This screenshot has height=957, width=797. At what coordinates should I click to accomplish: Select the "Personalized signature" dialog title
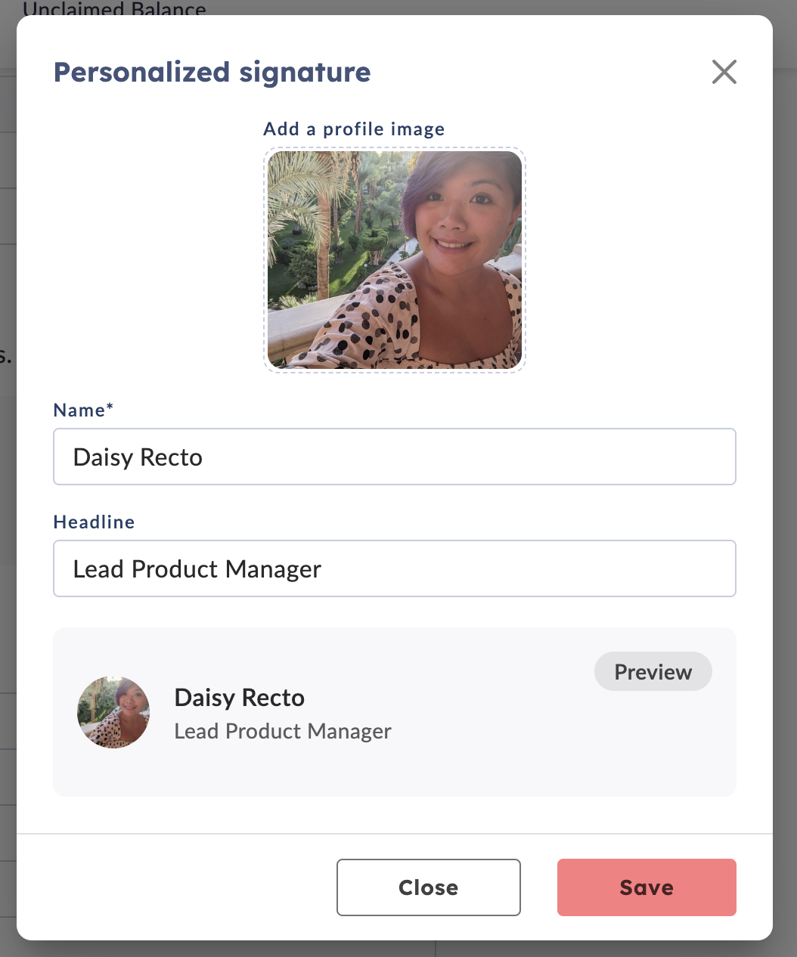pyautogui.click(x=212, y=73)
